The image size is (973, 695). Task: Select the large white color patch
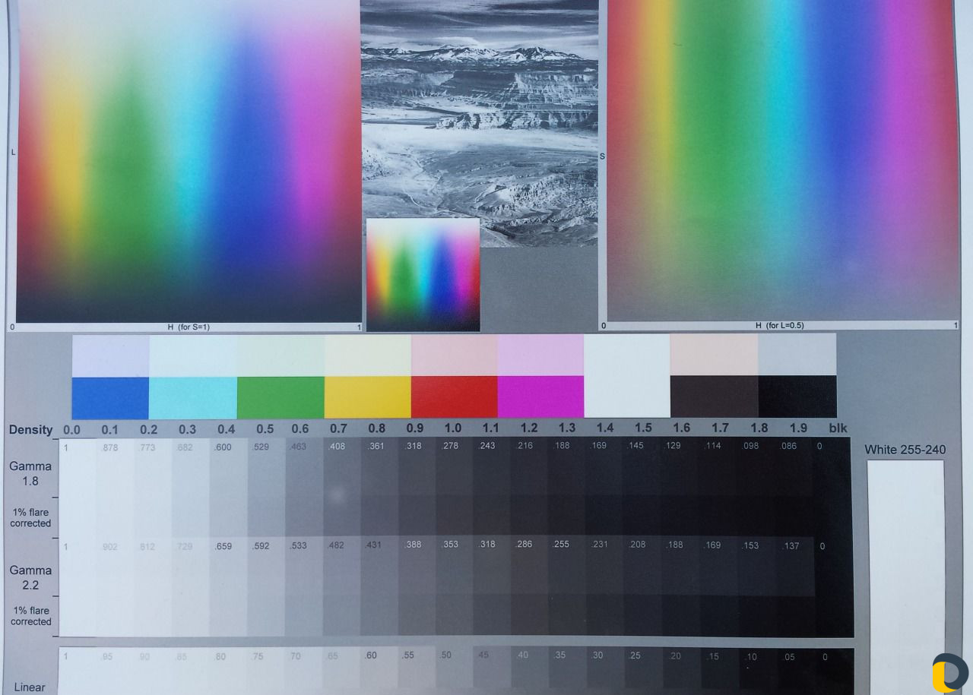pos(627,376)
